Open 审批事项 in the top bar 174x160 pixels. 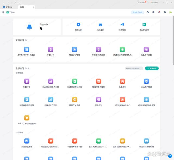pos(142,2)
